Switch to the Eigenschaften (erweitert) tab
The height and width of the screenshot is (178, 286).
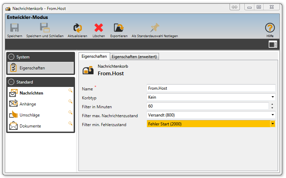(x=135, y=57)
